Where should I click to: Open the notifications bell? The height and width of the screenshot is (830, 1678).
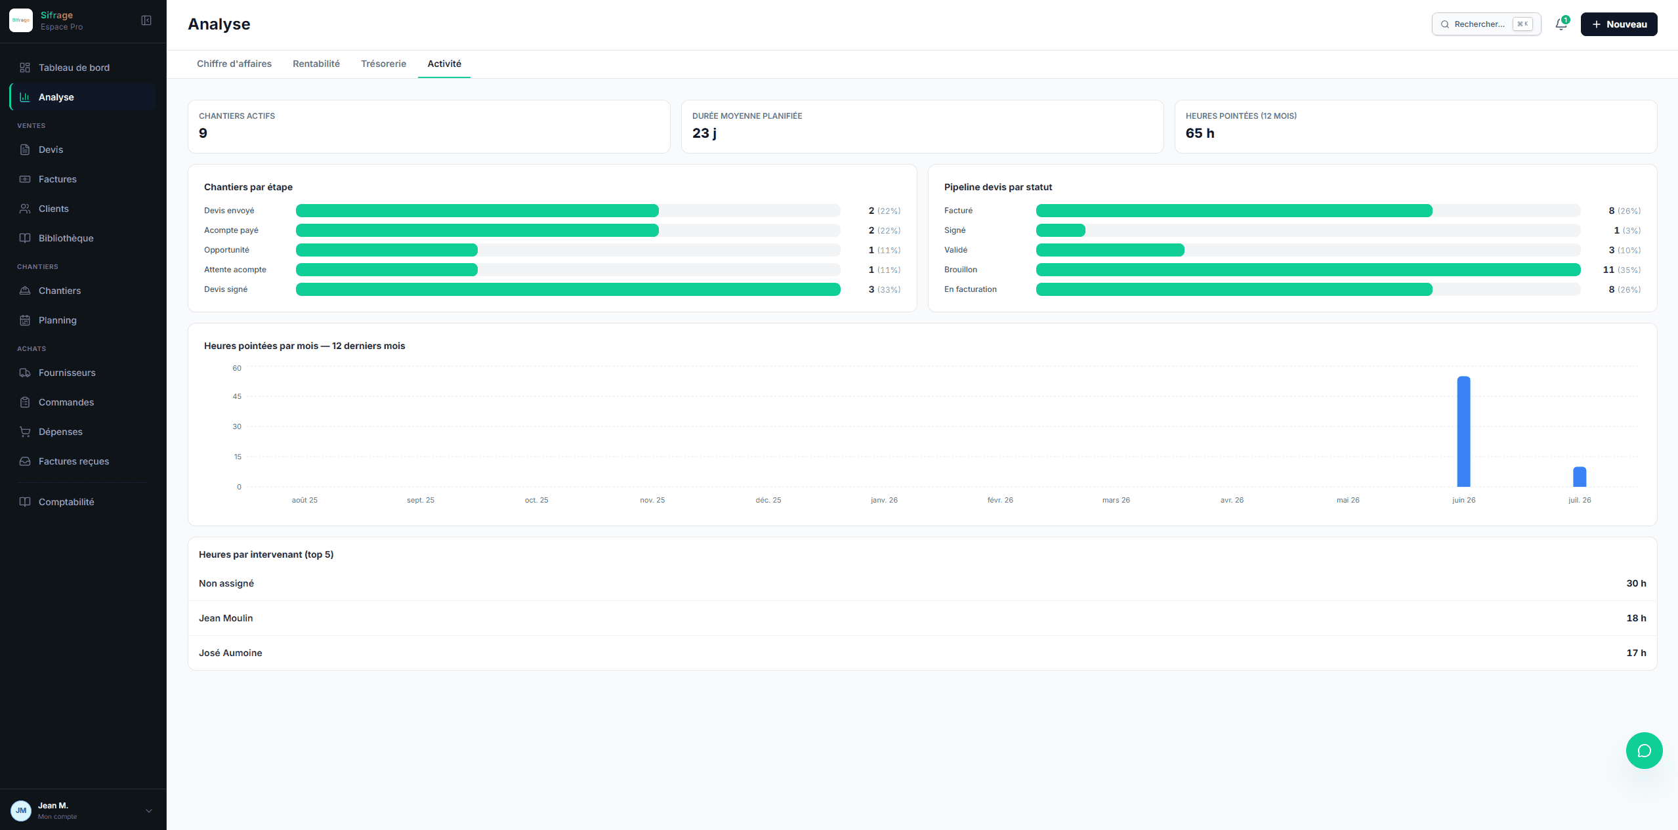point(1561,24)
